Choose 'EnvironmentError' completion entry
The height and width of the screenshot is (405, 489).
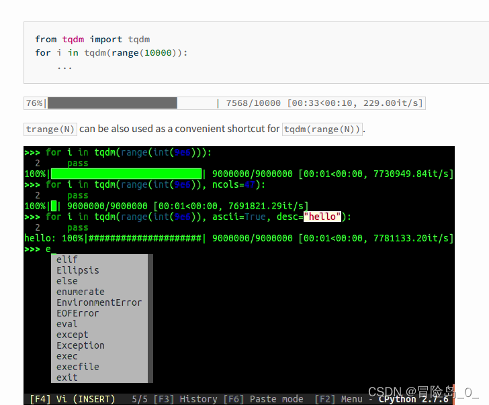[99, 302]
